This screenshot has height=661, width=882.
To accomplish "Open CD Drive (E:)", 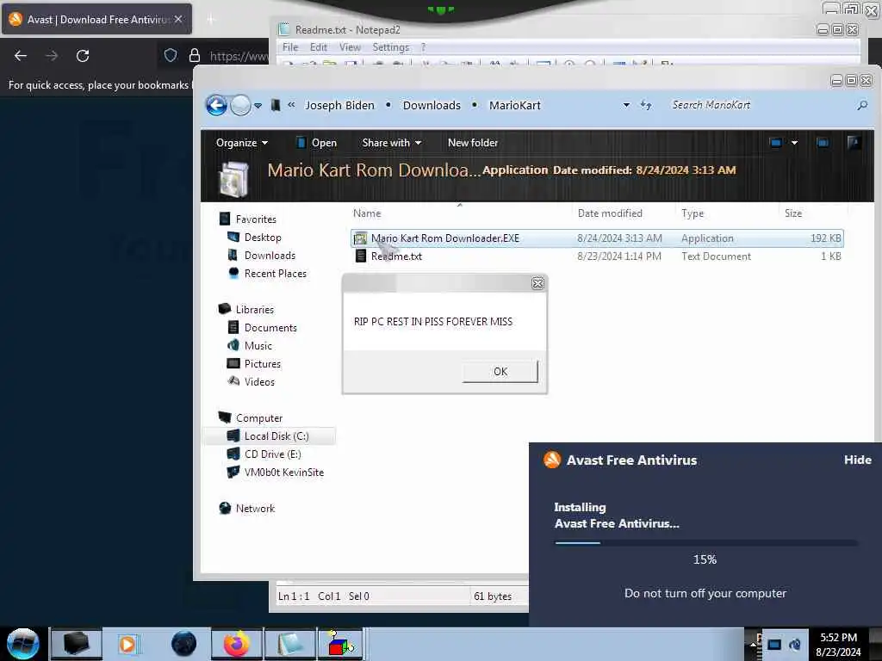I will click(273, 454).
